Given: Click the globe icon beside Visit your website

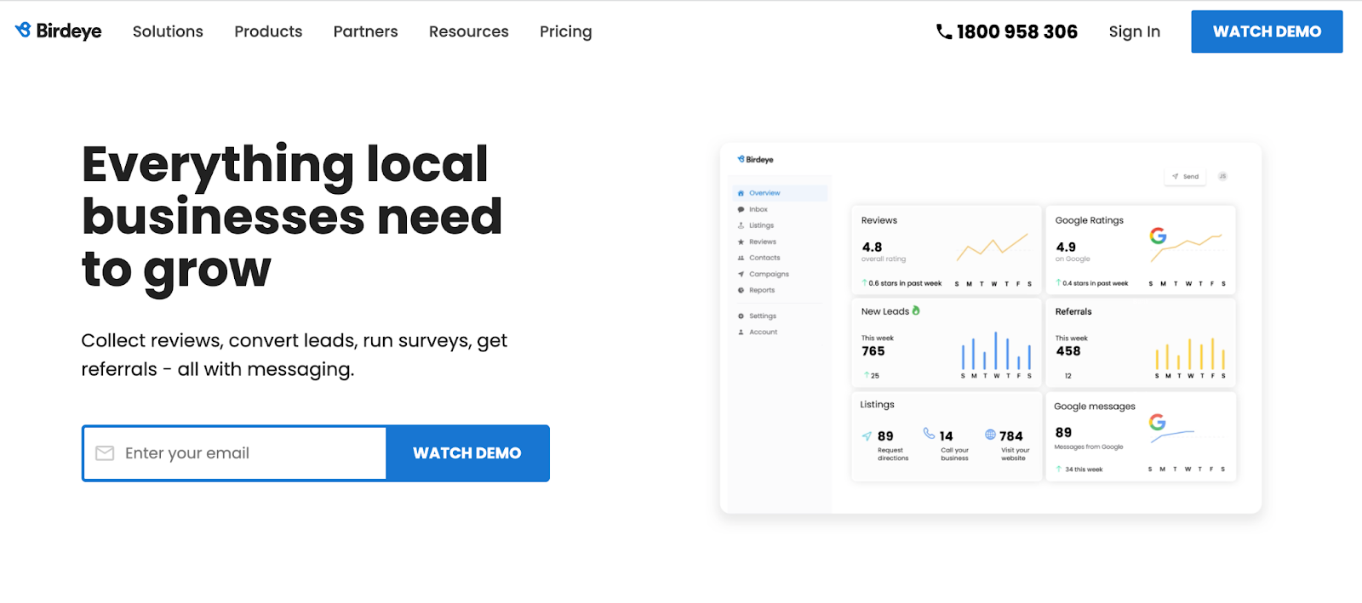Looking at the screenshot, I should [x=990, y=435].
